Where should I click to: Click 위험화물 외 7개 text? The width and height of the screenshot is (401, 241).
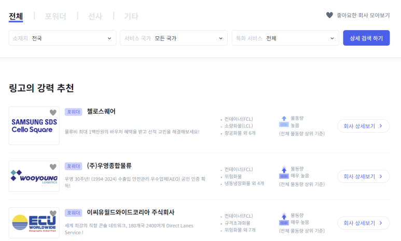[x=240, y=230]
